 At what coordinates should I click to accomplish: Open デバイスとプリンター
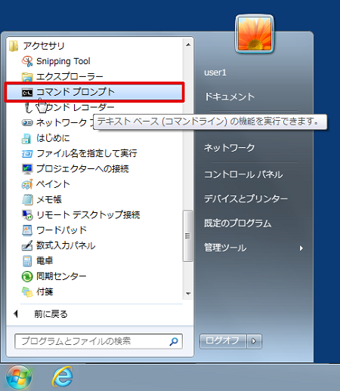coord(246,199)
